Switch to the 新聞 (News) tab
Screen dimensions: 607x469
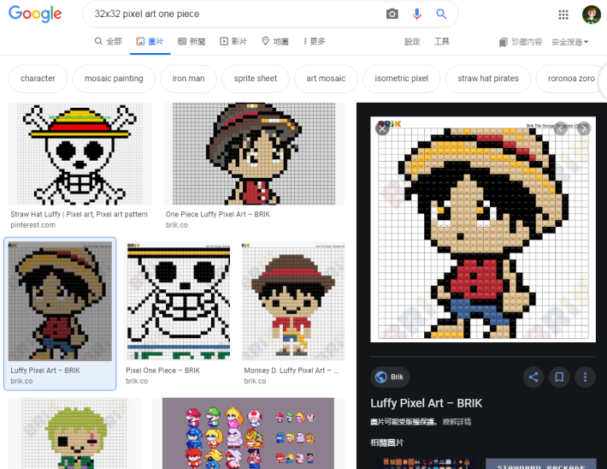click(x=192, y=41)
